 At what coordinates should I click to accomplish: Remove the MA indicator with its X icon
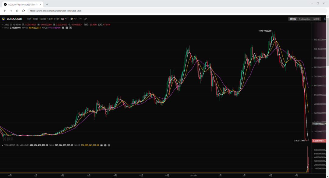pos(70,28)
